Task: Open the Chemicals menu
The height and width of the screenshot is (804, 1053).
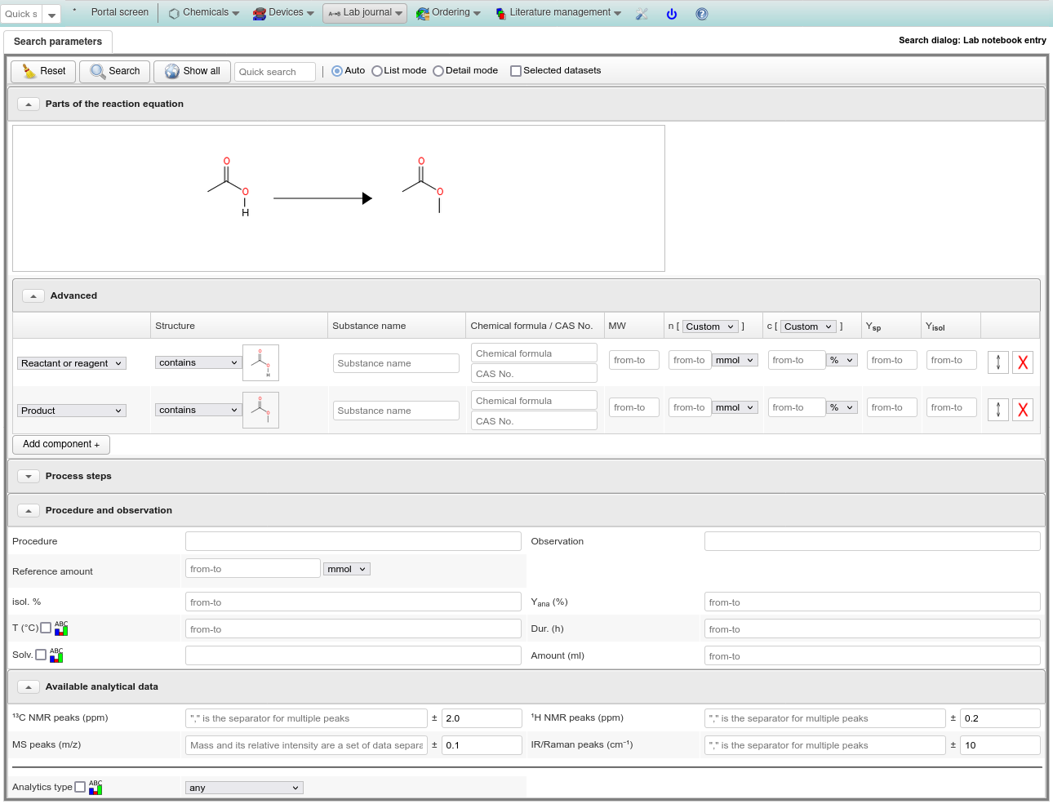Action: [x=204, y=13]
